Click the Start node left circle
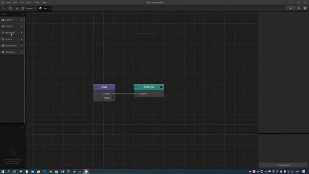The image size is (309, 174). pyautogui.click(x=96, y=87)
